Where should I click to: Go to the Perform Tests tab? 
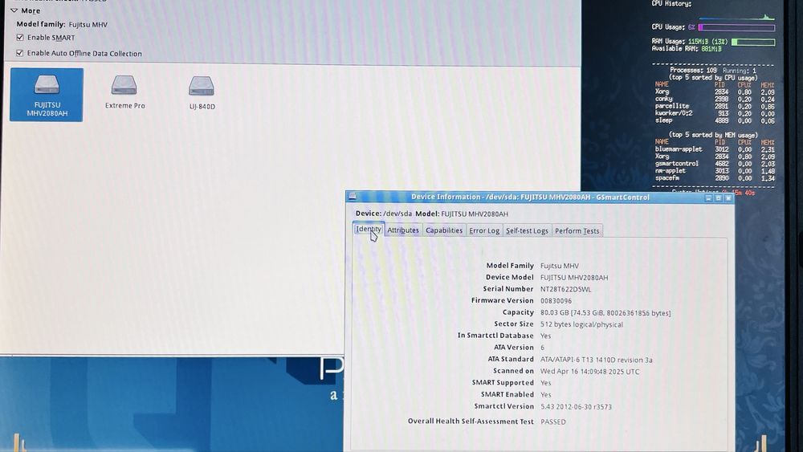(x=577, y=231)
